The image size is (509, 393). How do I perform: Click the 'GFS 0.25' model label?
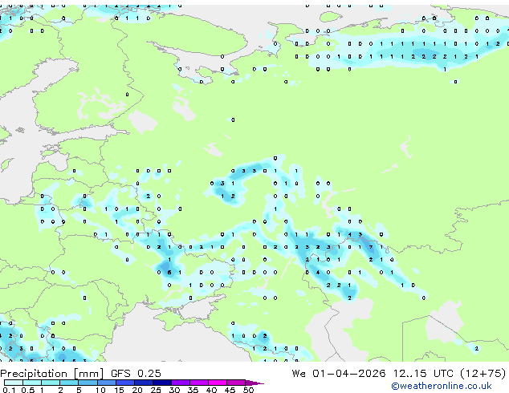click(x=136, y=374)
